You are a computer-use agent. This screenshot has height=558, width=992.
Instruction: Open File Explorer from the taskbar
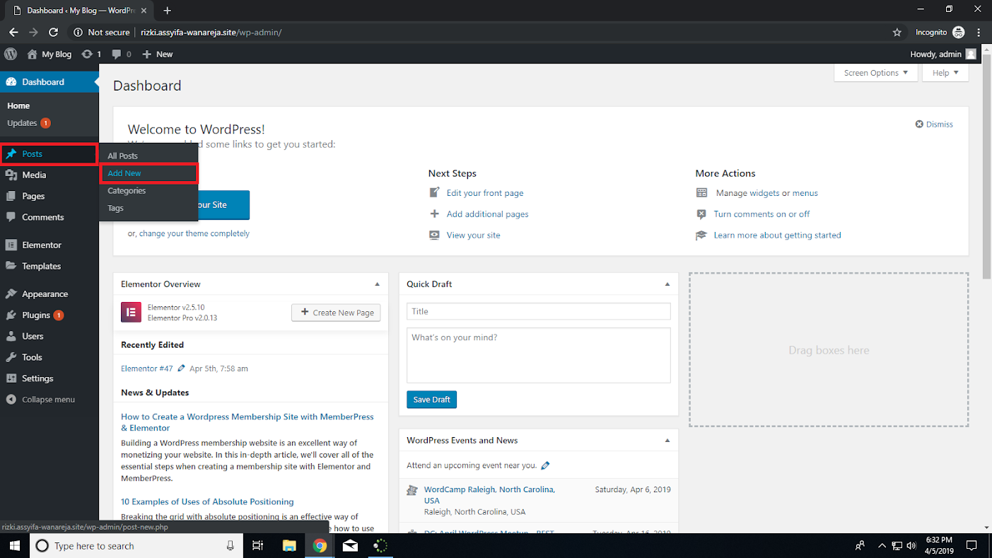[x=288, y=545]
